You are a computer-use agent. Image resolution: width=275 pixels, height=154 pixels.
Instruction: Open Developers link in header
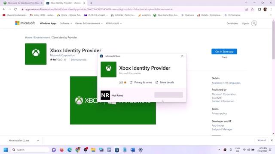click(x=232, y=23)
